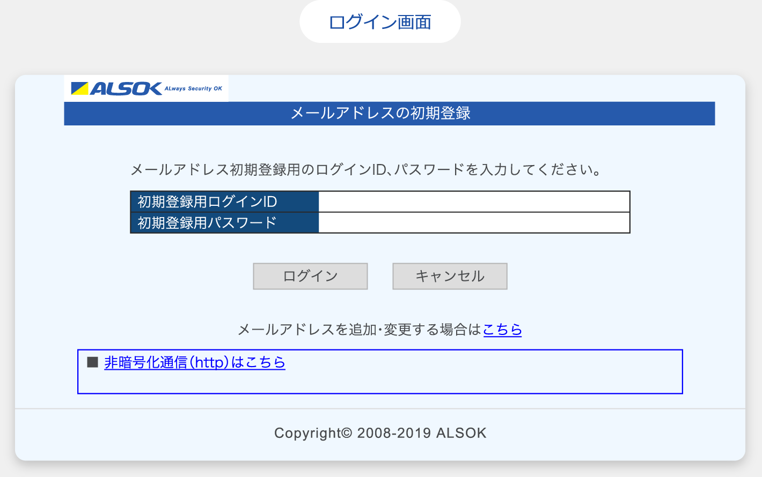Focus the 初期登録用パスワード input field
The width and height of the screenshot is (762, 477).
pyautogui.click(x=474, y=223)
